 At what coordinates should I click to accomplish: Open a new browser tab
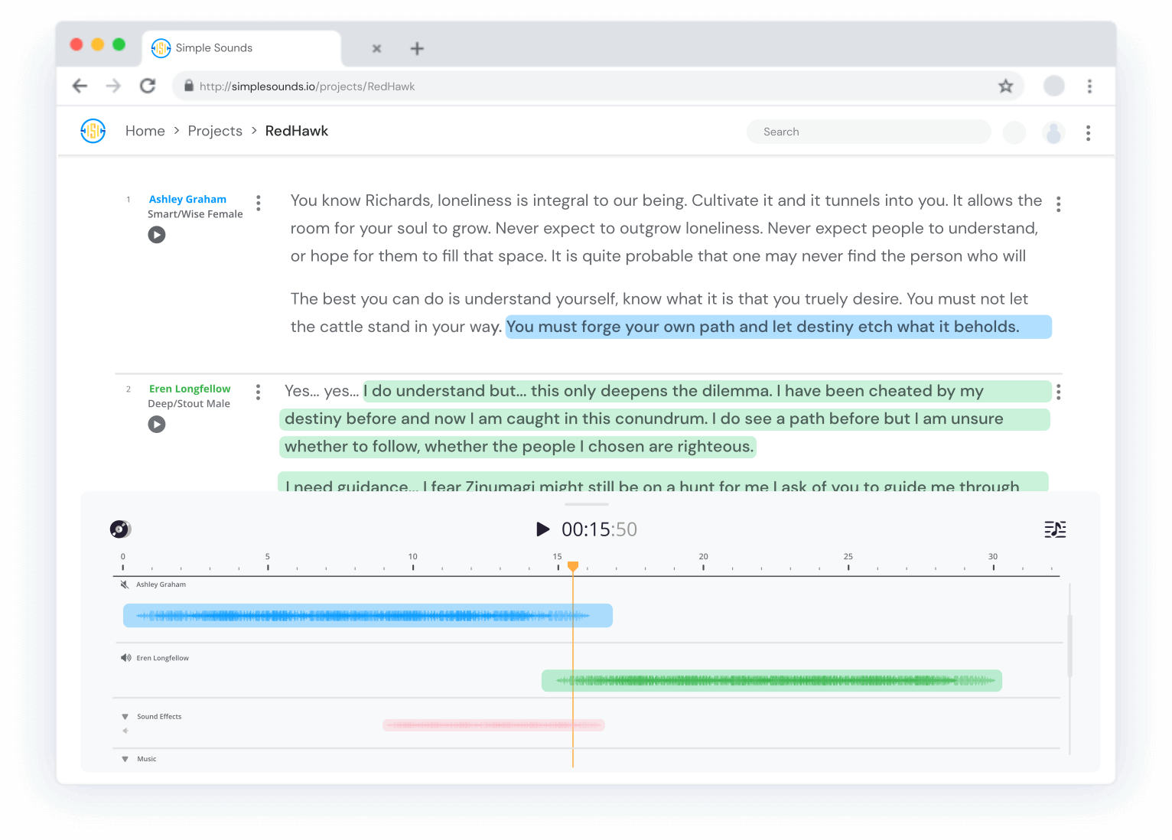tap(417, 48)
